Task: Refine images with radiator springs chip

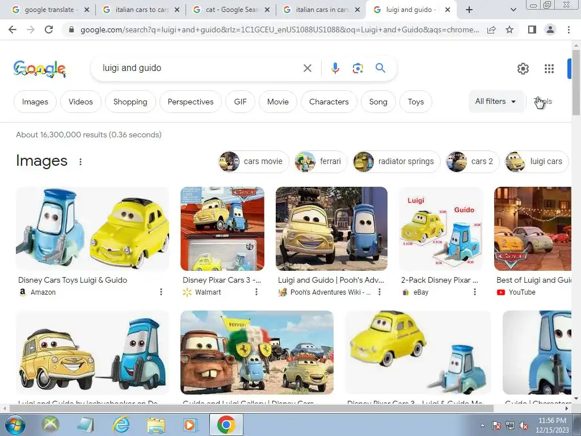Action: tap(397, 162)
